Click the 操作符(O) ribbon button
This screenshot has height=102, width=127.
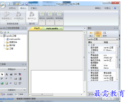(x=32, y=16)
